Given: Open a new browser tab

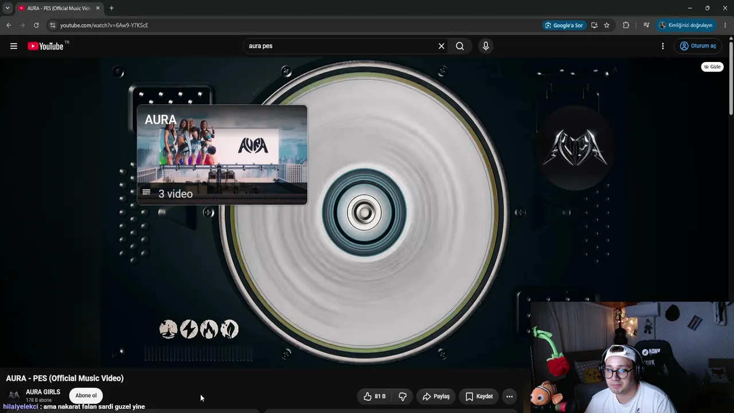Looking at the screenshot, I should (111, 8).
